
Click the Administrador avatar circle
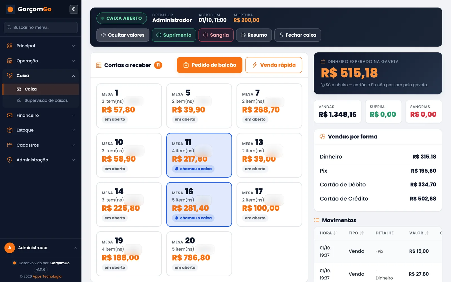pyautogui.click(x=10, y=248)
